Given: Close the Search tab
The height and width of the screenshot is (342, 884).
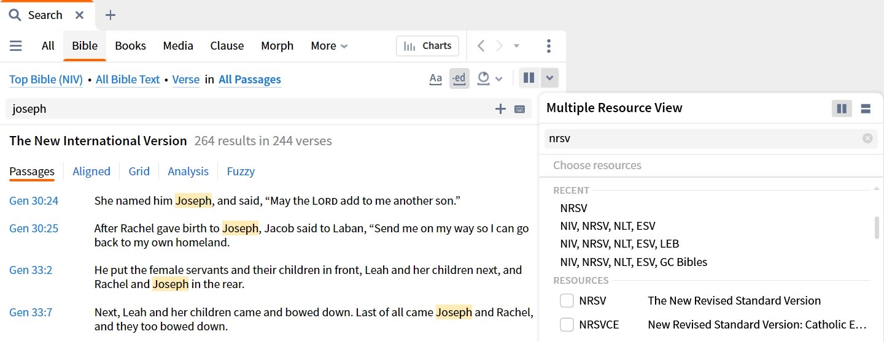Looking at the screenshot, I should (x=79, y=15).
